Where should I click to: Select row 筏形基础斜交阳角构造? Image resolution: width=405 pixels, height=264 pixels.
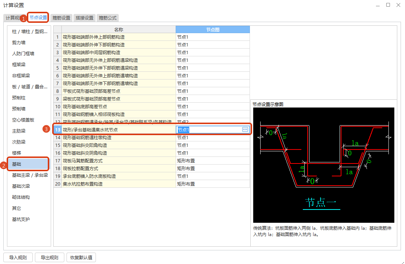(x=152, y=145)
